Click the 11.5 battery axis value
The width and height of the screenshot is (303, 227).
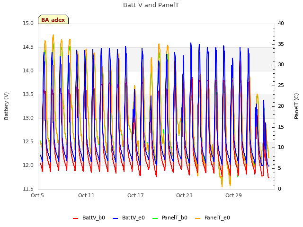[28, 189]
